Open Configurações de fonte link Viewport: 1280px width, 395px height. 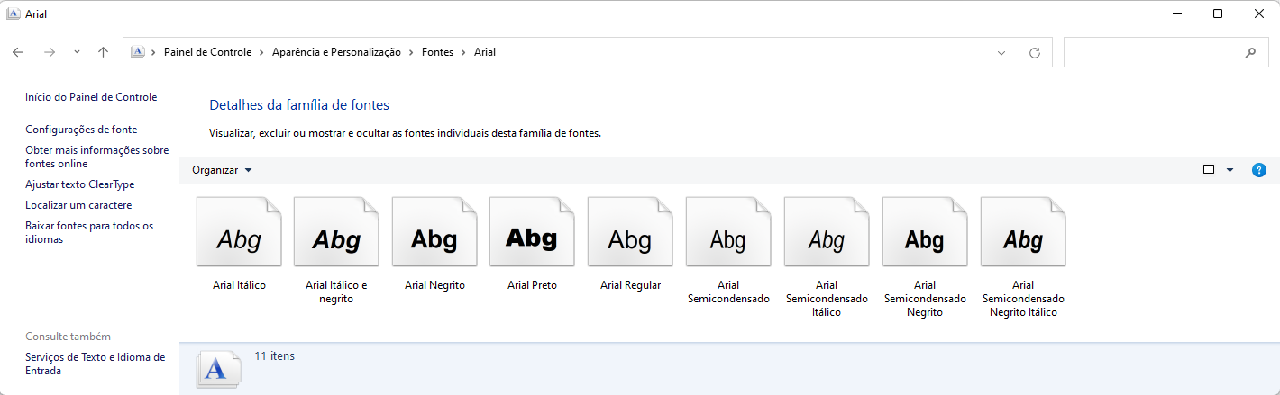pyautogui.click(x=81, y=130)
